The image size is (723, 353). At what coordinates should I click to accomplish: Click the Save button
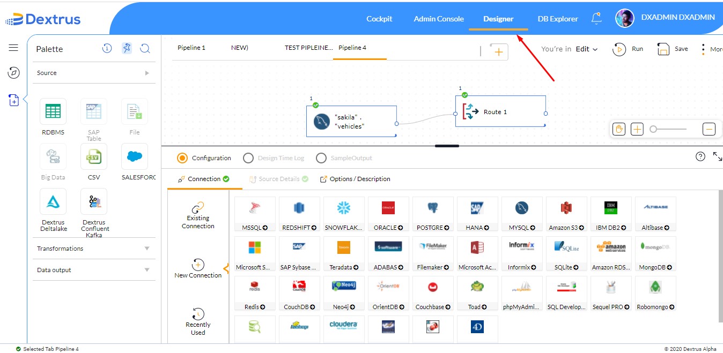click(673, 49)
